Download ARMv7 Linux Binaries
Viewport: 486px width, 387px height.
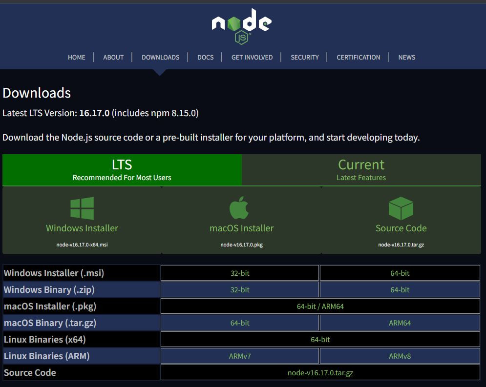[240, 356]
